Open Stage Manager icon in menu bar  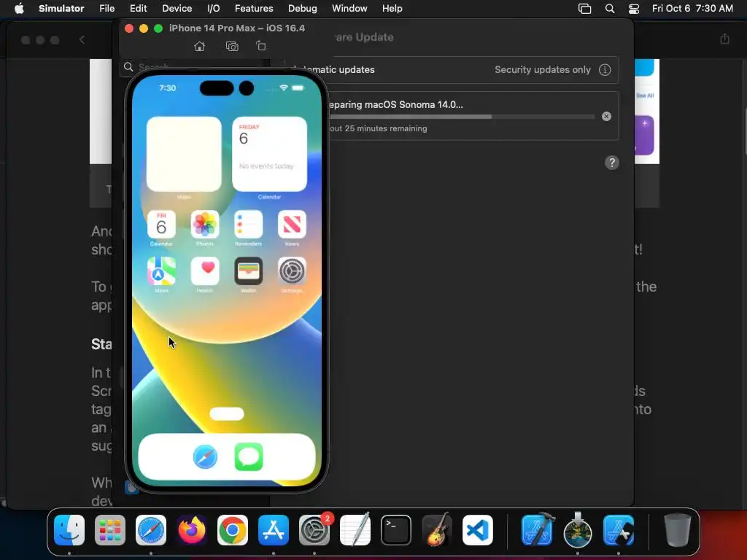(x=584, y=9)
